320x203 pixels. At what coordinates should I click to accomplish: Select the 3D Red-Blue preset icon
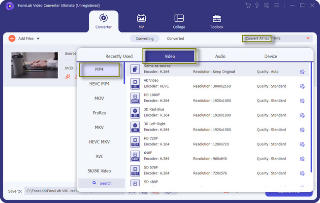click(x=135, y=113)
